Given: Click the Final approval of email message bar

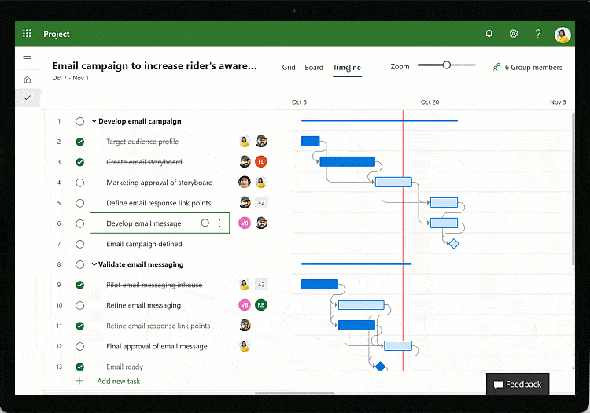Looking at the screenshot, I should click(x=398, y=345).
